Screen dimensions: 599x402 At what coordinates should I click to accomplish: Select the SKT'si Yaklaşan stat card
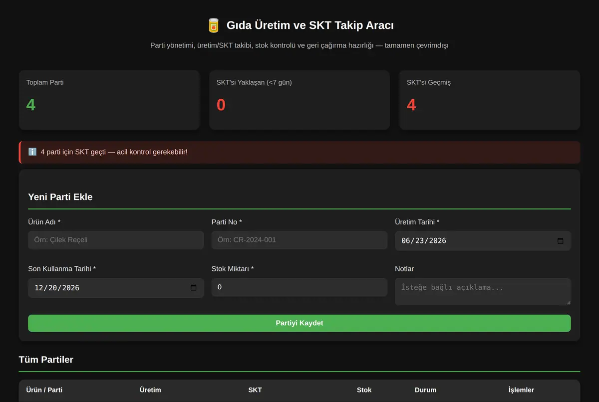point(299,100)
